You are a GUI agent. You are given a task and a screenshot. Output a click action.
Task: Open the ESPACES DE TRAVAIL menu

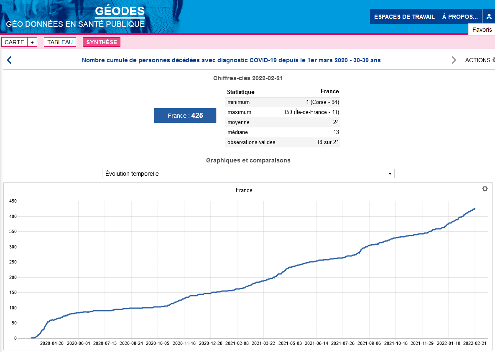pos(404,17)
